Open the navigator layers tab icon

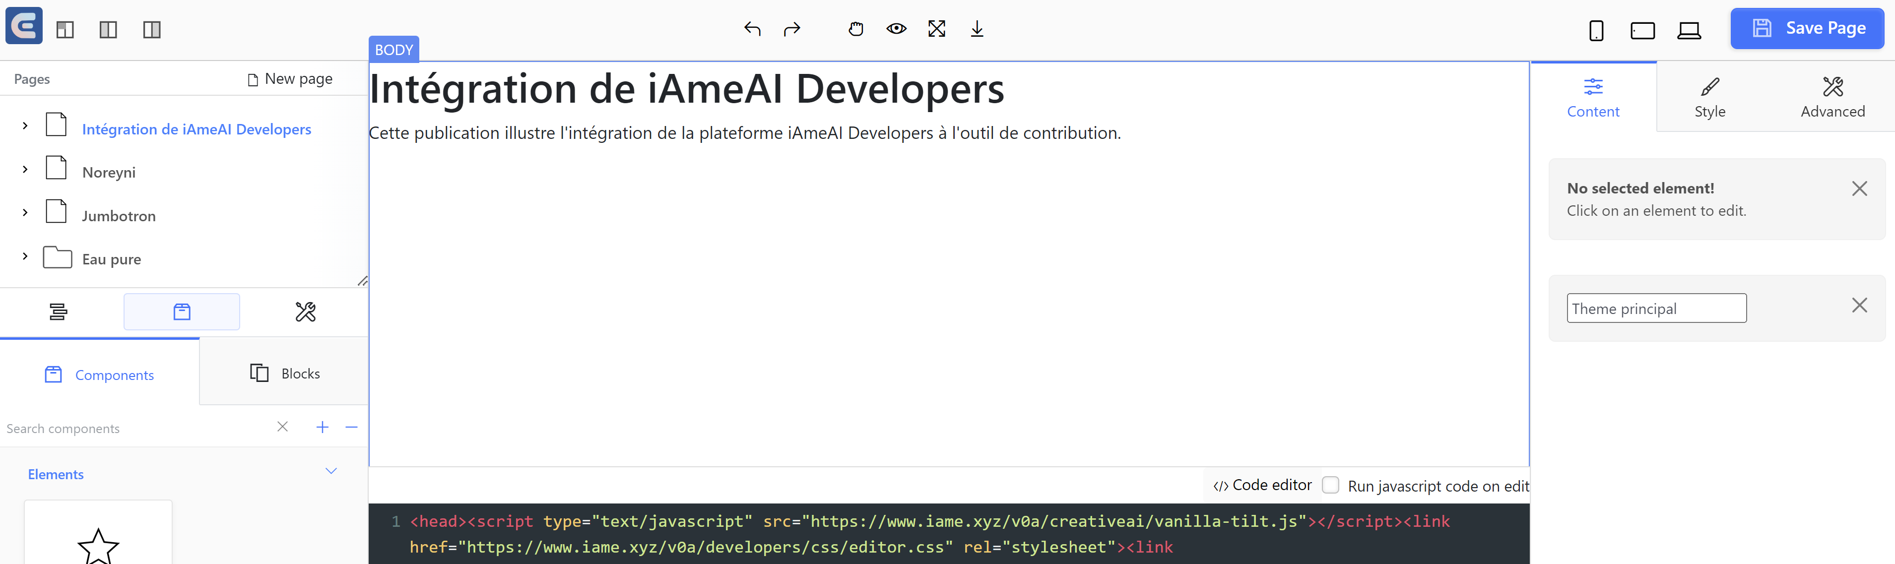58,312
